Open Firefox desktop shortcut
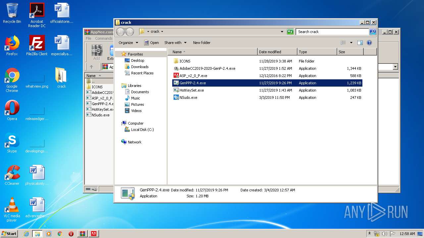This screenshot has height=238, width=424. click(12, 46)
